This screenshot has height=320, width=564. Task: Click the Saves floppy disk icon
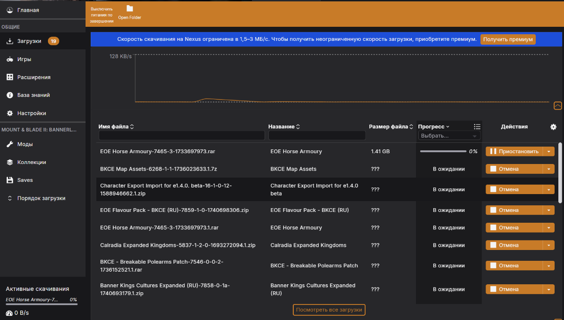(x=9, y=180)
